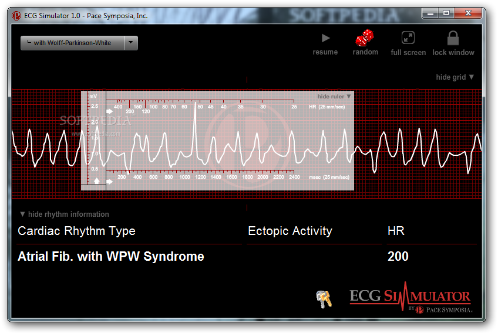This screenshot has width=498, height=334.
Task: Click the full screen expand icon
Action: tap(408, 38)
